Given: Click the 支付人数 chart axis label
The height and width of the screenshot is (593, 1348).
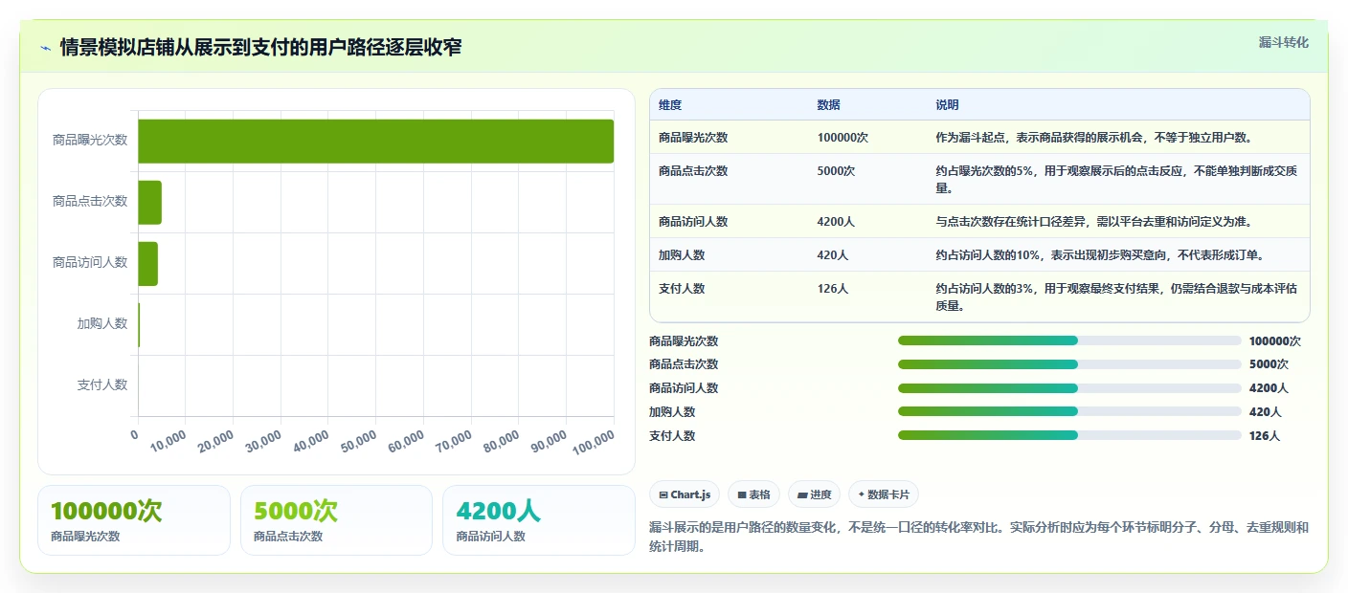Looking at the screenshot, I should tap(102, 385).
